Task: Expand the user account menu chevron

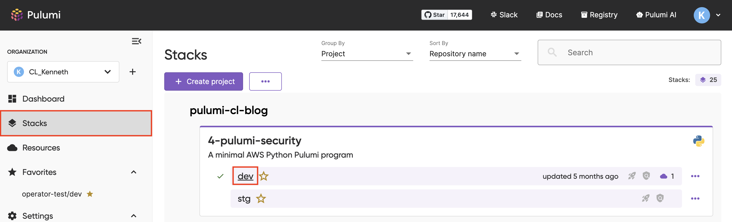Action: tap(718, 15)
